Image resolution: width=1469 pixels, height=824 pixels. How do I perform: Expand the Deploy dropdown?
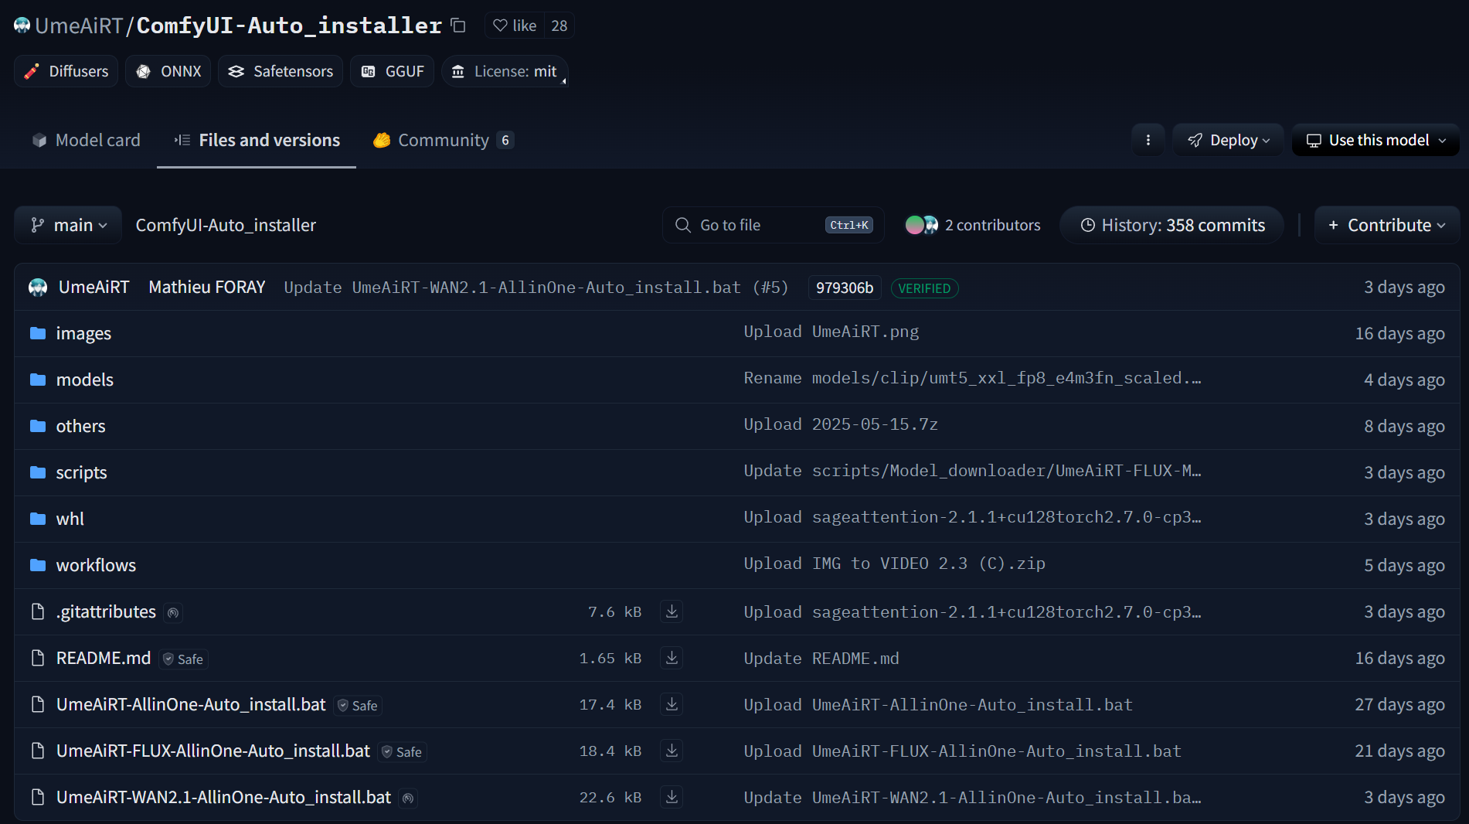[1229, 140]
